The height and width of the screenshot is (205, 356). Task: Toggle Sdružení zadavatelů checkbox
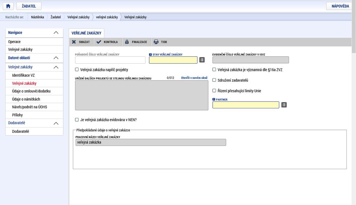214,80
